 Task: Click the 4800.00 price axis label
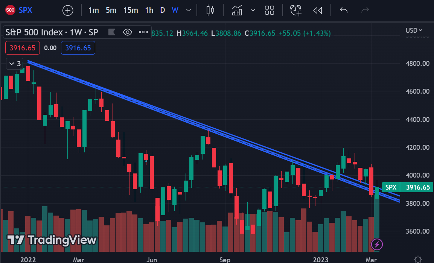[x=417, y=63]
